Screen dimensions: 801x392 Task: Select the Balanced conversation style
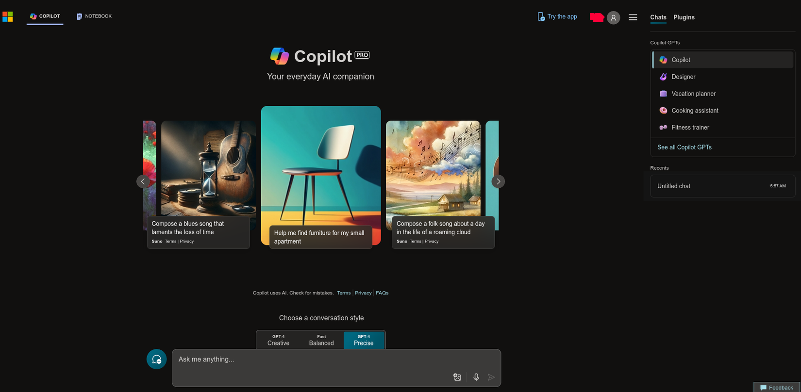click(321, 340)
